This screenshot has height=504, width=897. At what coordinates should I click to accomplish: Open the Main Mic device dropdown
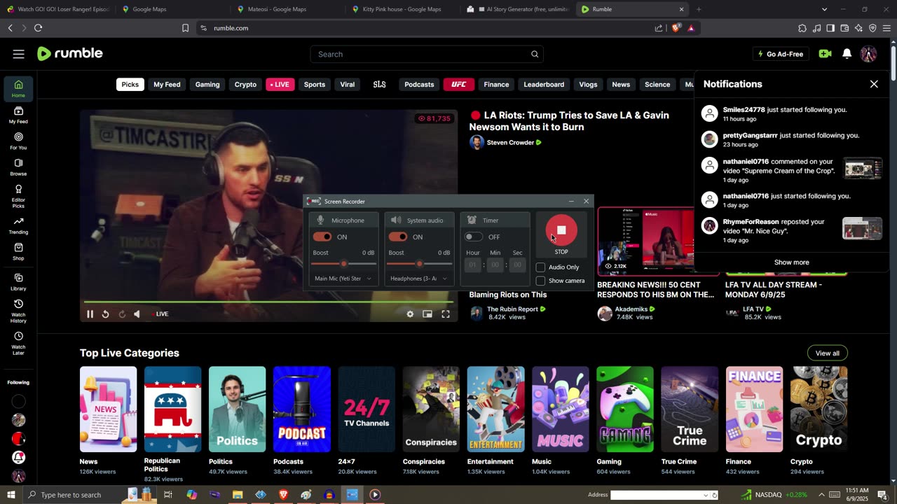343,279
